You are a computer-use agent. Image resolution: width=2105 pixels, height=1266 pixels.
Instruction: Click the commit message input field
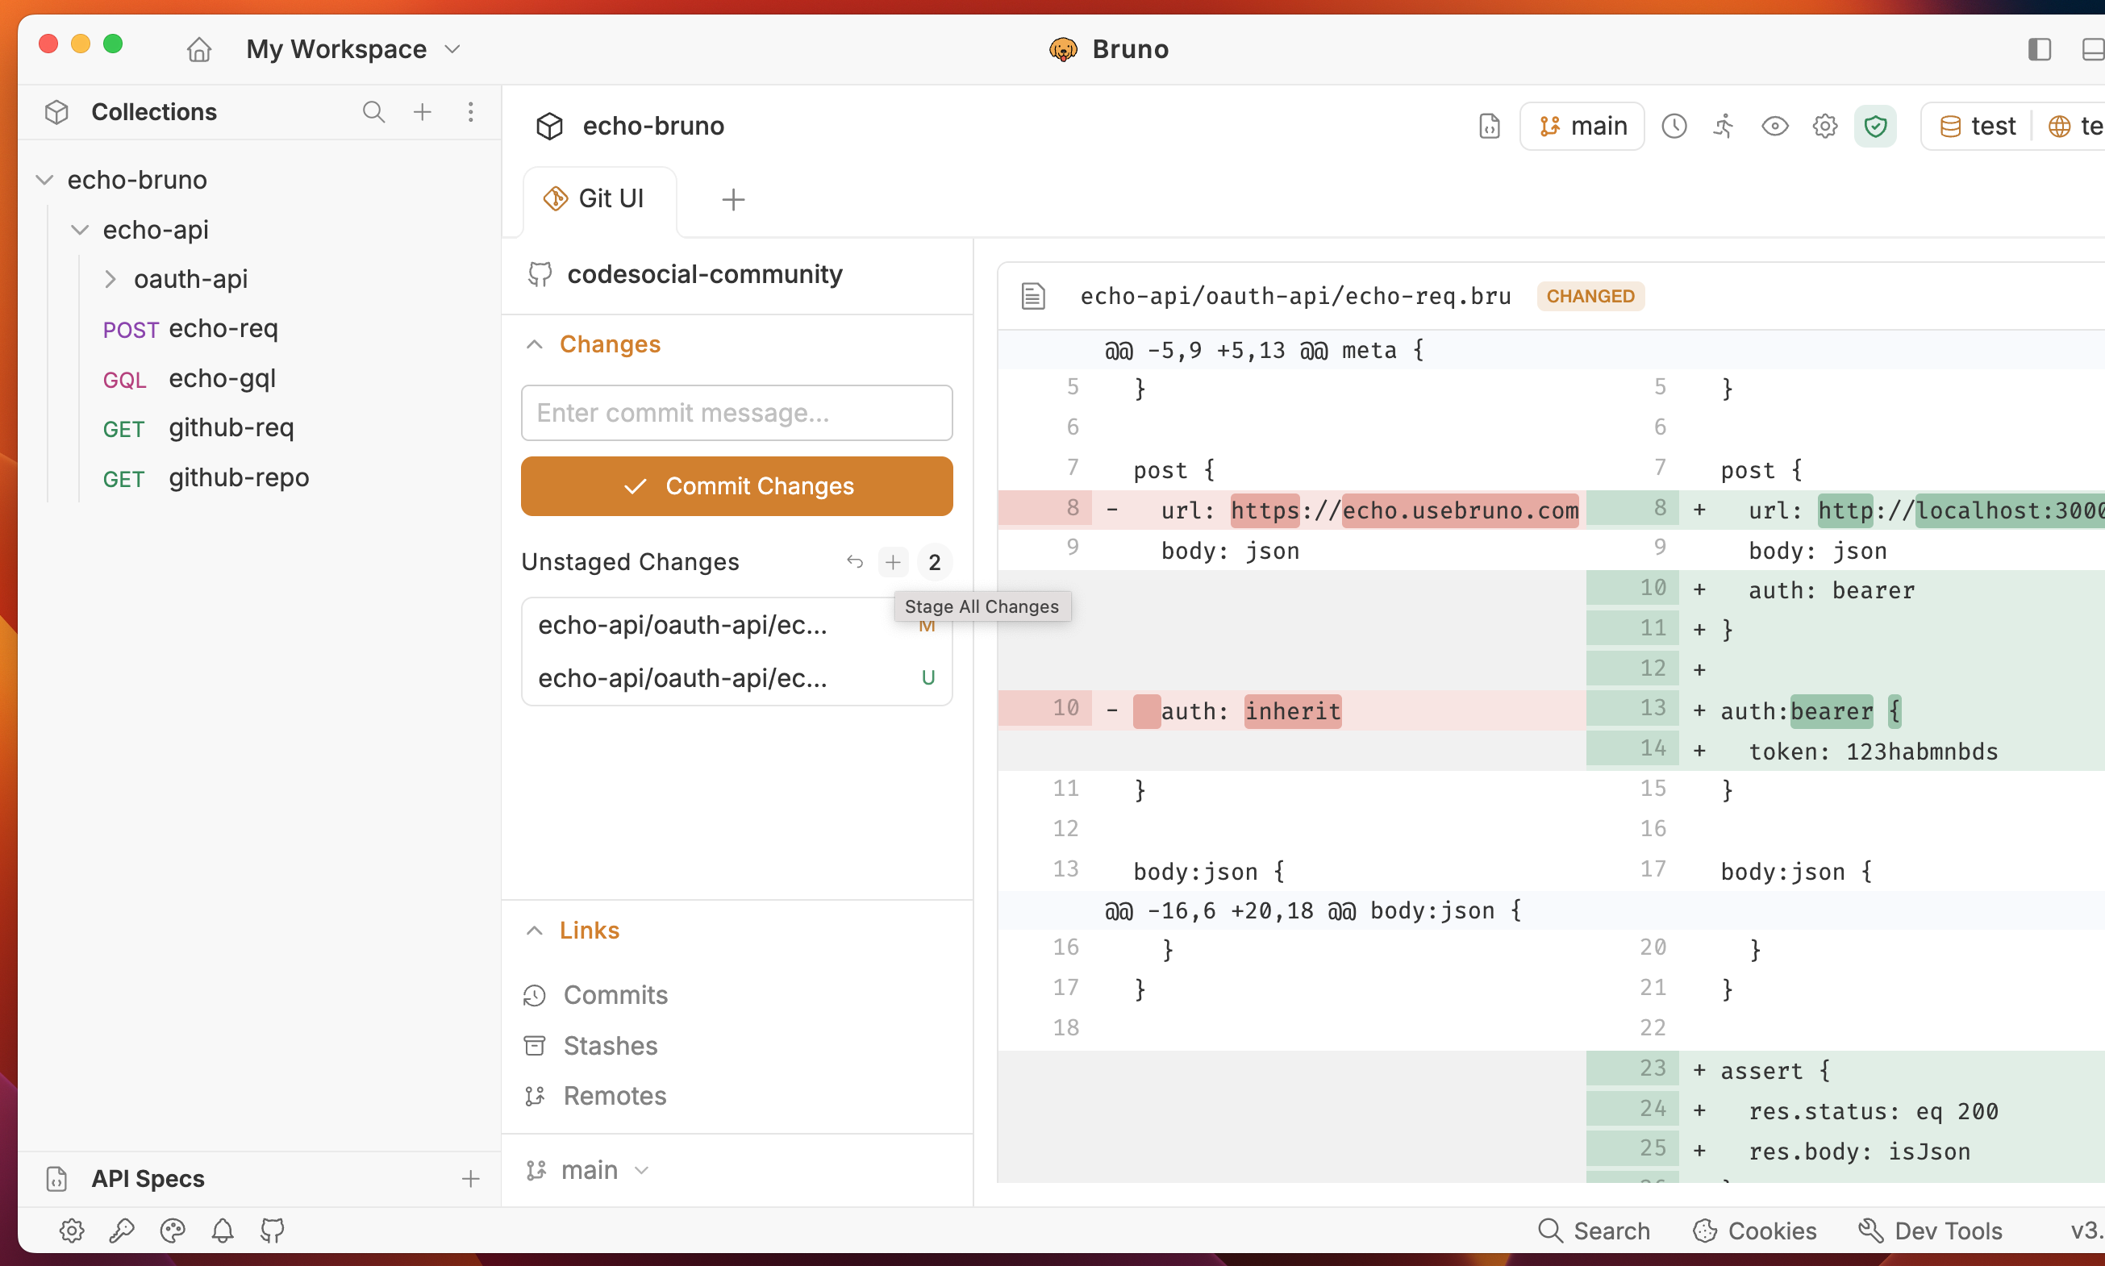point(736,413)
